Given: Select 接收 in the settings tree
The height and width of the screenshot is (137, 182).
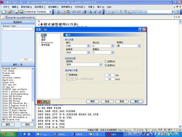Looking at the screenshot, I should [x=43, y=40].
